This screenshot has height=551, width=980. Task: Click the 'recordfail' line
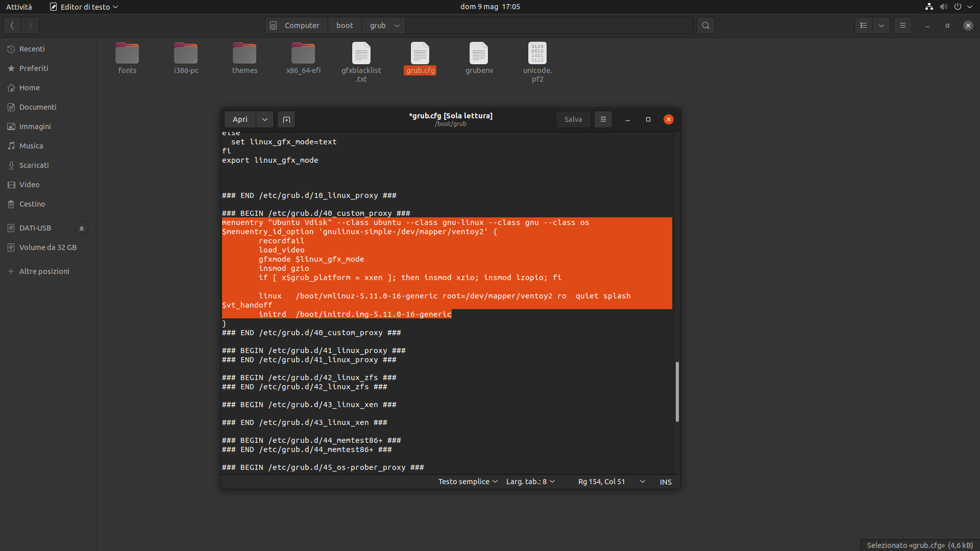(281, 241)
